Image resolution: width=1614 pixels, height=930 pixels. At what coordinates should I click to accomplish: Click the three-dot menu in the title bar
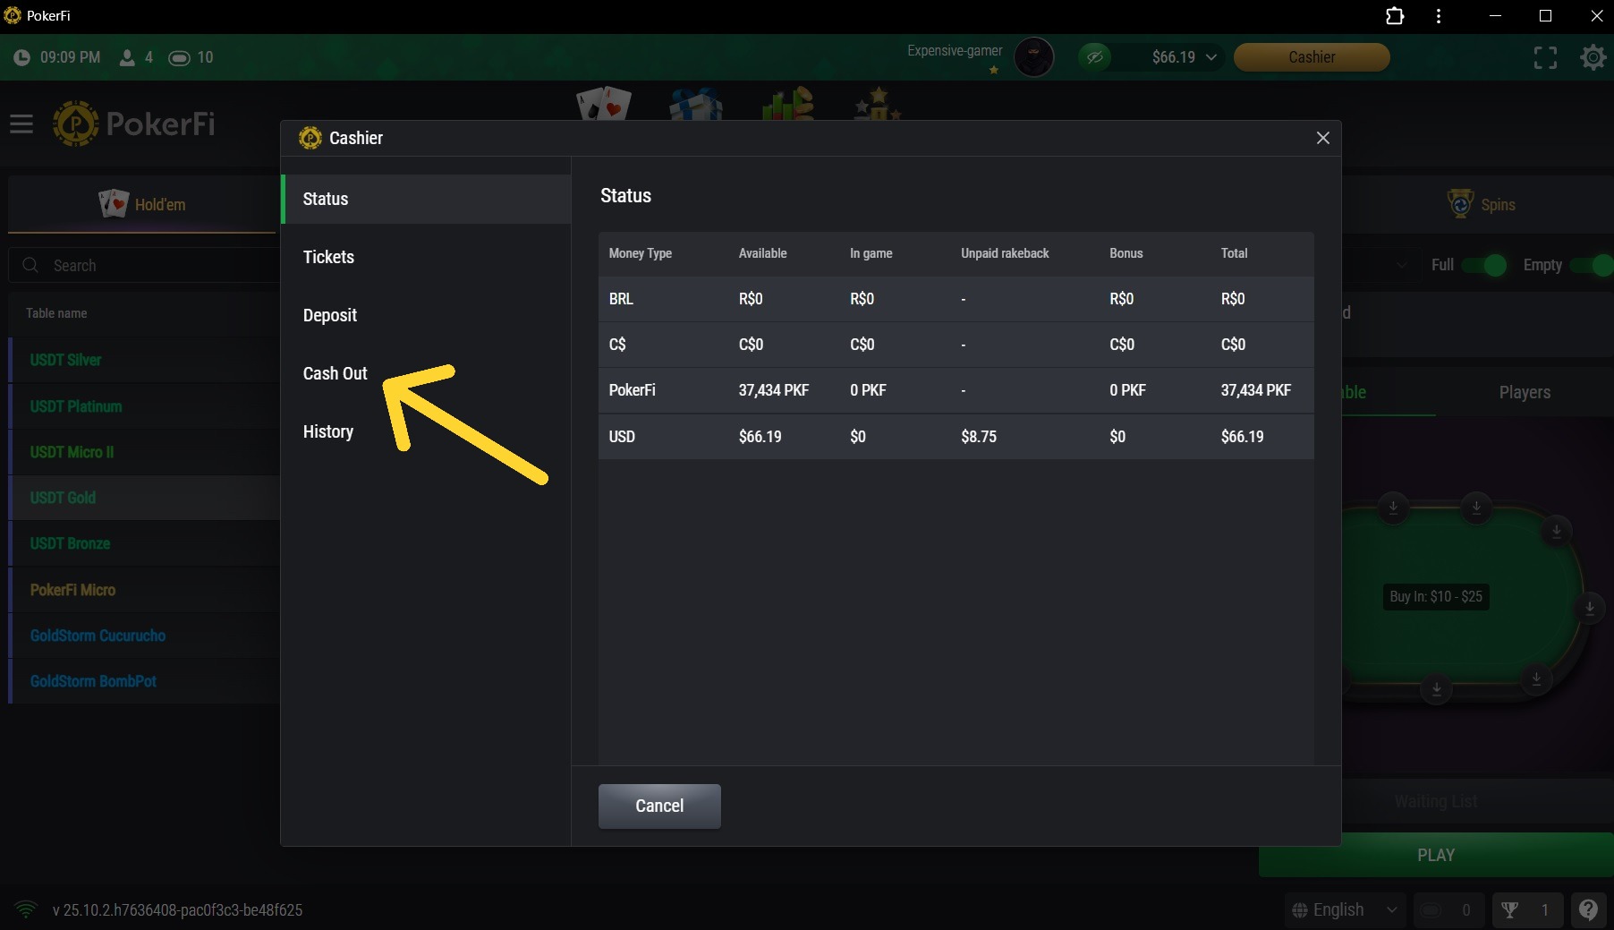tap(1439, 16)
